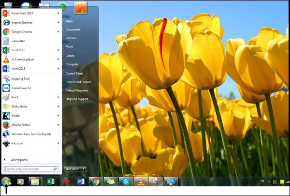Launch TeamViewer 13

(31, 88)
